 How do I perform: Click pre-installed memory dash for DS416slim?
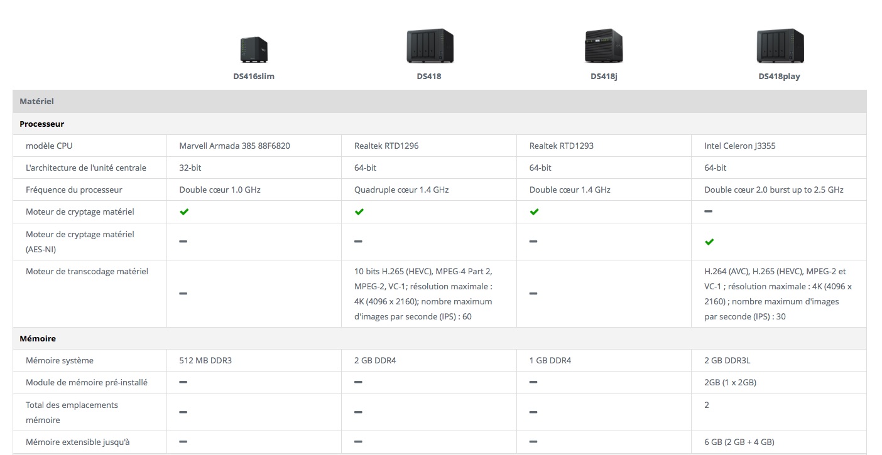point(183,382)
